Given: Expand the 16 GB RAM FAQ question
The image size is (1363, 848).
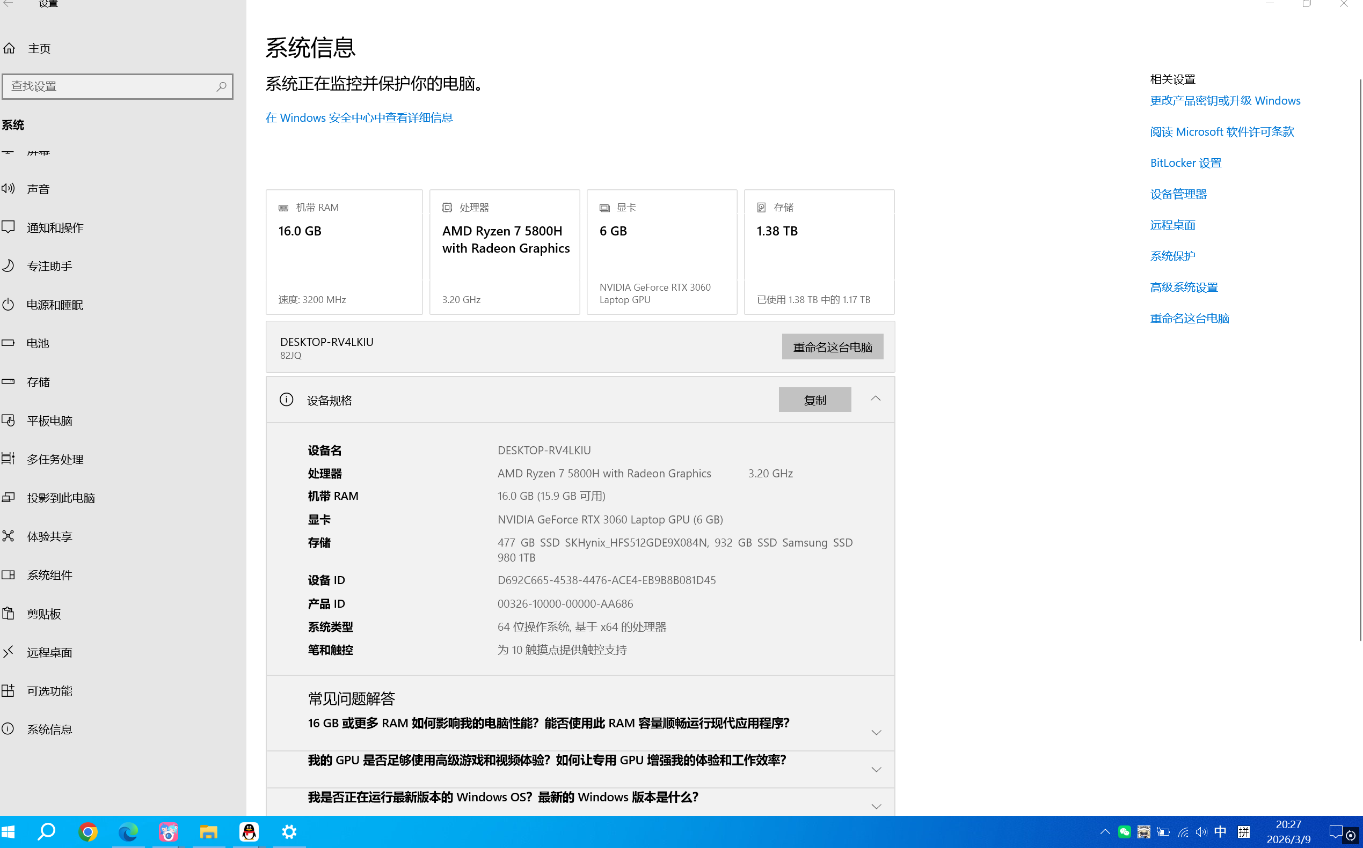Looking at the screenshot, I should [x=876, y=733].
